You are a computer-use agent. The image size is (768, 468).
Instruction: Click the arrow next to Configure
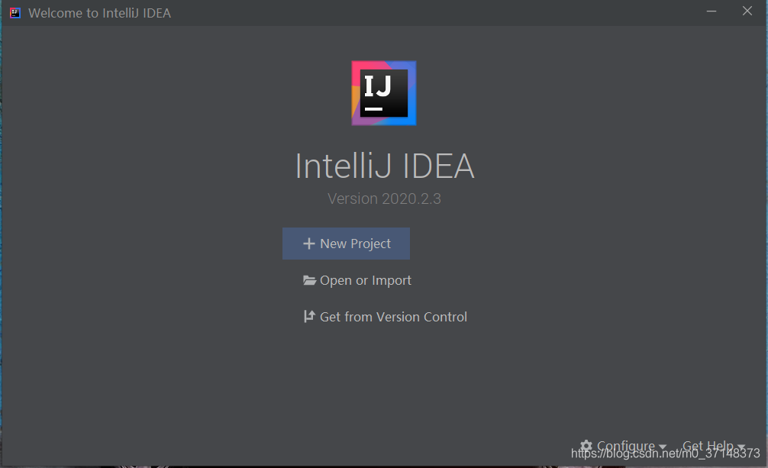pos(663,447)
